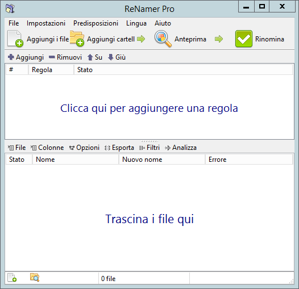Click the plus icon beside Aggiungi regola

[11, 57]
